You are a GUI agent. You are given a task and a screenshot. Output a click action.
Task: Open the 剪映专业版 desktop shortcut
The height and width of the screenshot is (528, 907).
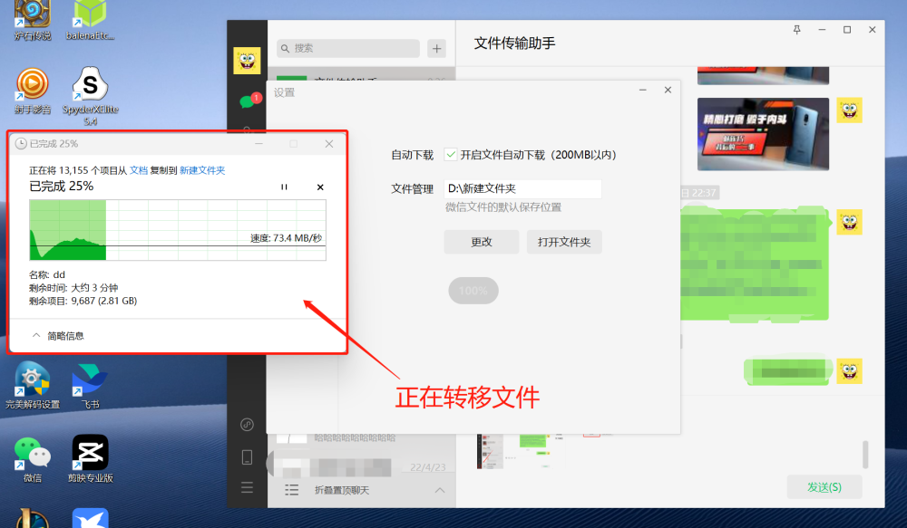(x=90, y=459)
